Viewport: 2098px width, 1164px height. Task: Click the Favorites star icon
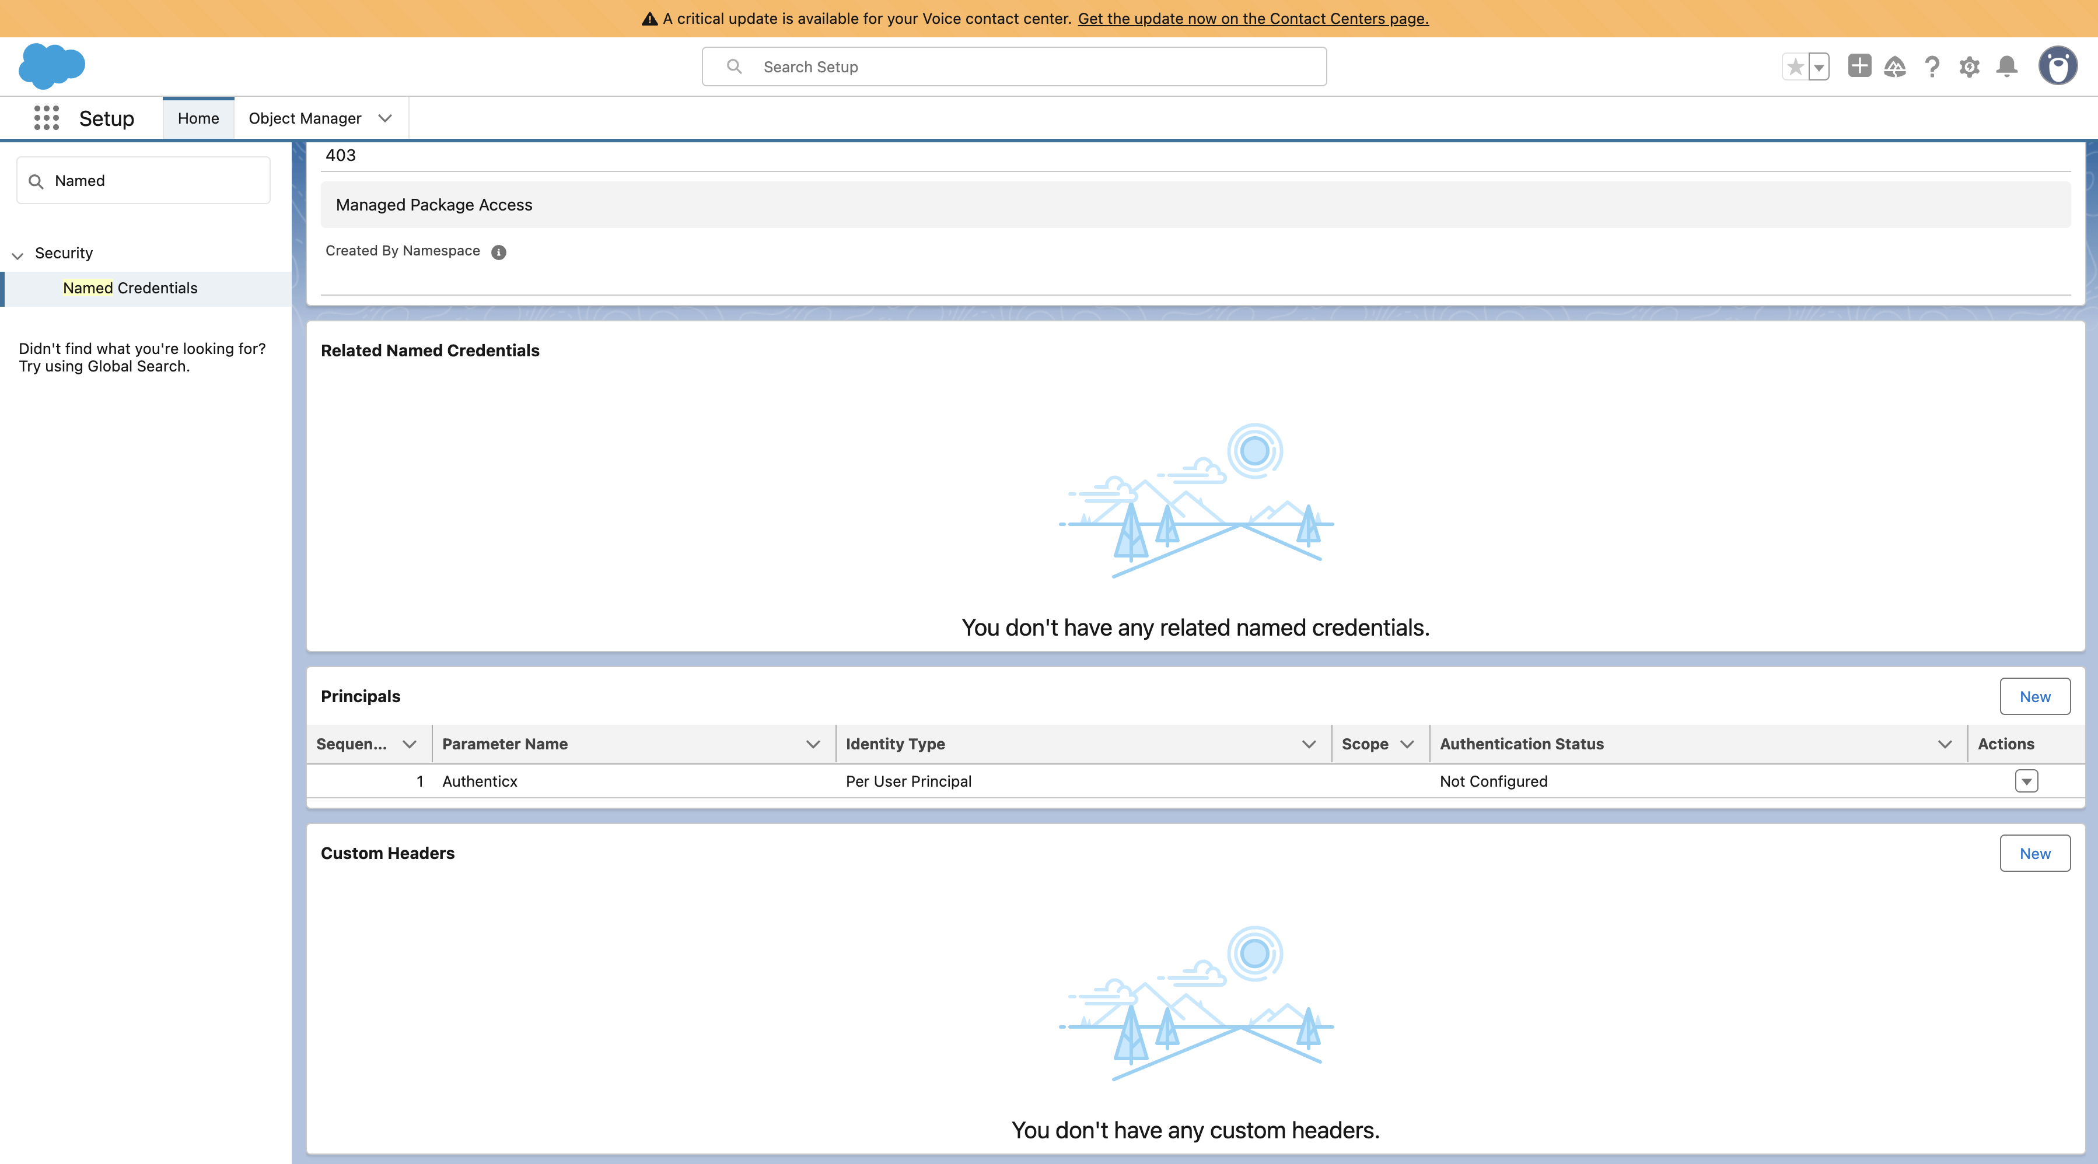click(1795, 66)
